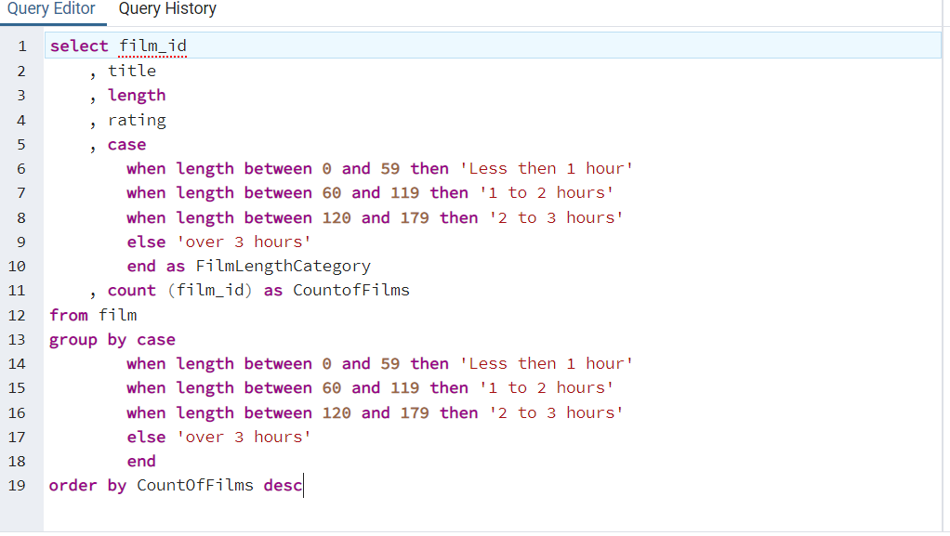Click line number 10 in gutter
The image size is (950, 536).
(x=17, y=267)
